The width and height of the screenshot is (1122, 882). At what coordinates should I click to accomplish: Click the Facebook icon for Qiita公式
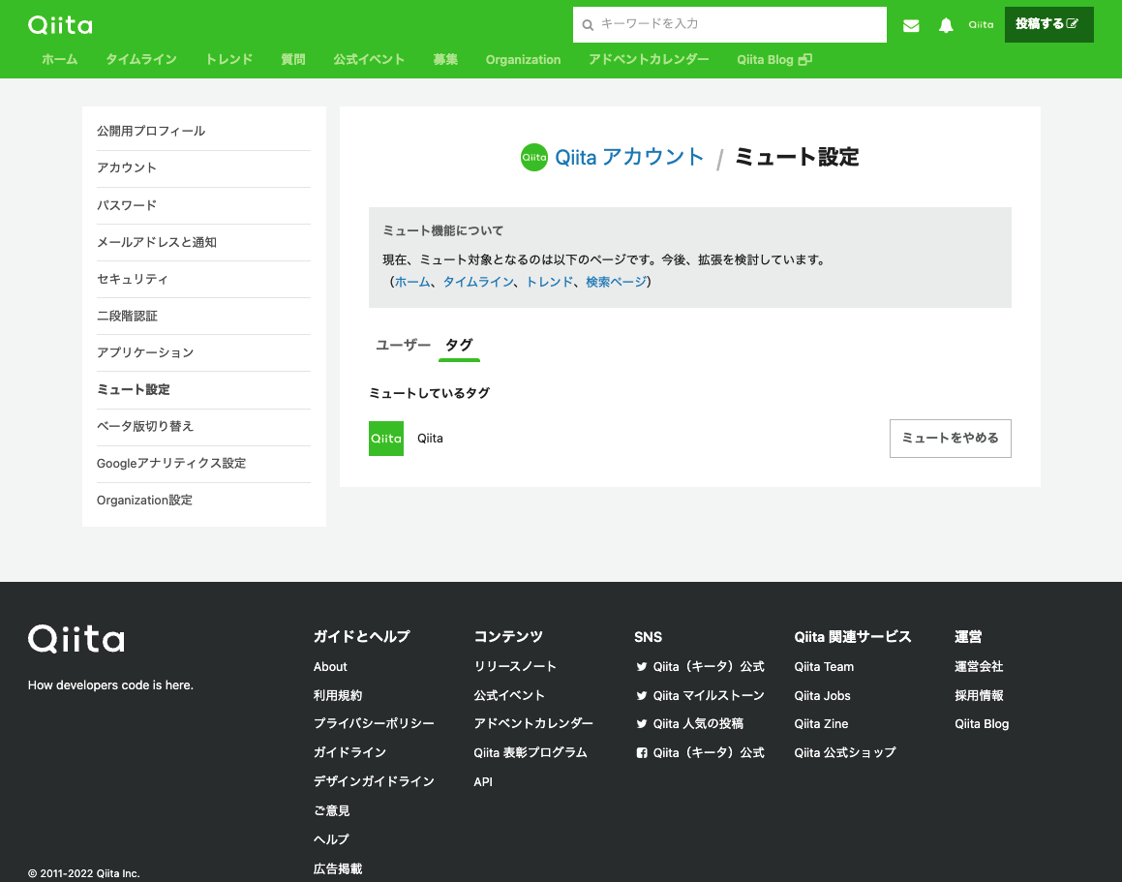tap(640, 752)
